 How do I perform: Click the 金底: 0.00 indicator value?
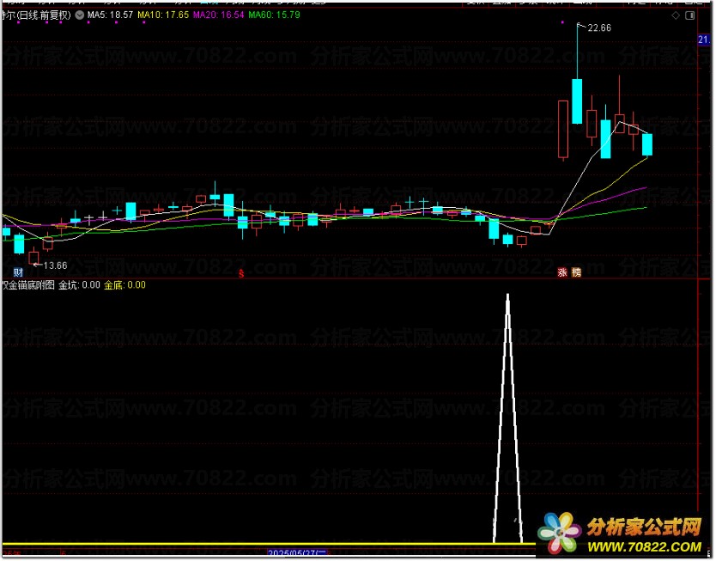125,285
